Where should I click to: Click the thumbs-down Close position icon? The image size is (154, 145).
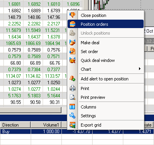pos(72,15)
